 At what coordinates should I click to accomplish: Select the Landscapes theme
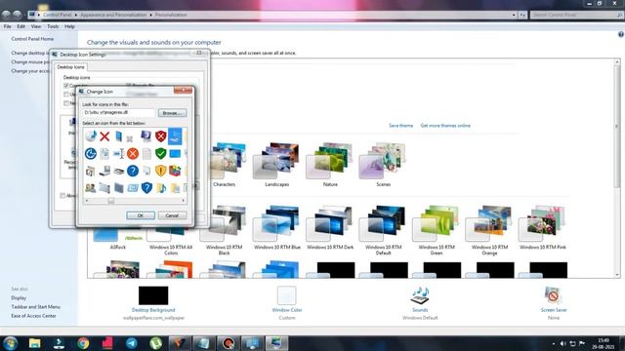coord(277,165)
